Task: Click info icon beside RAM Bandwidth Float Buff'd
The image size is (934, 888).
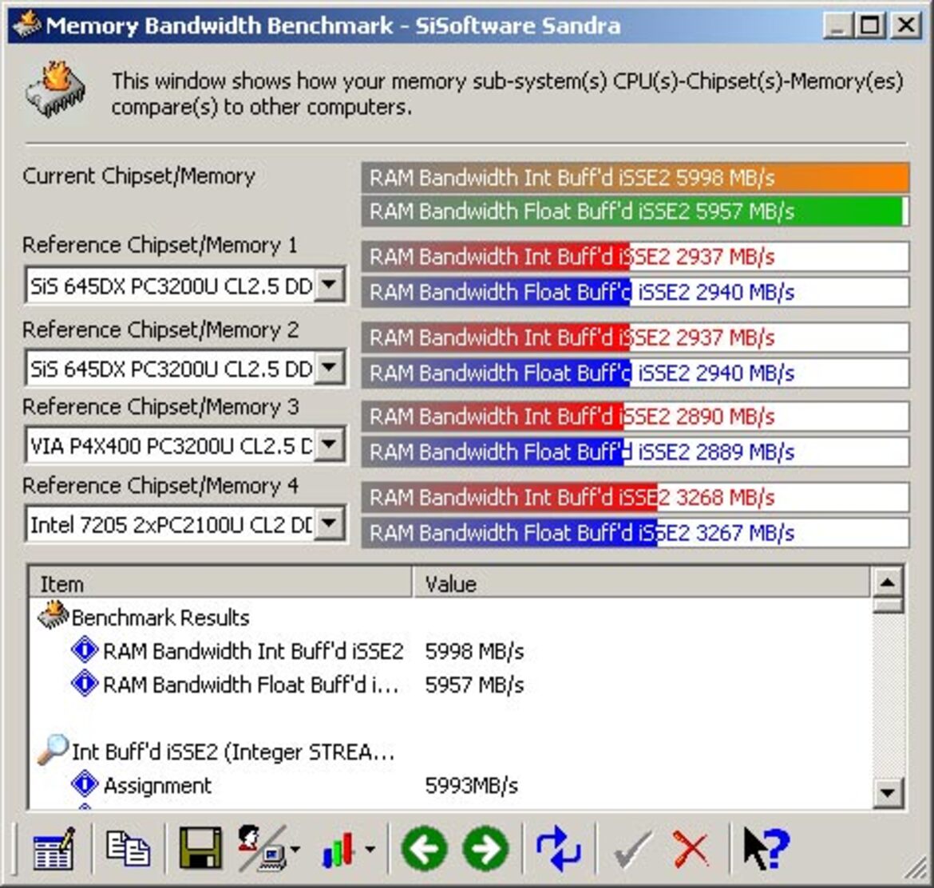Action: point(85,683)
